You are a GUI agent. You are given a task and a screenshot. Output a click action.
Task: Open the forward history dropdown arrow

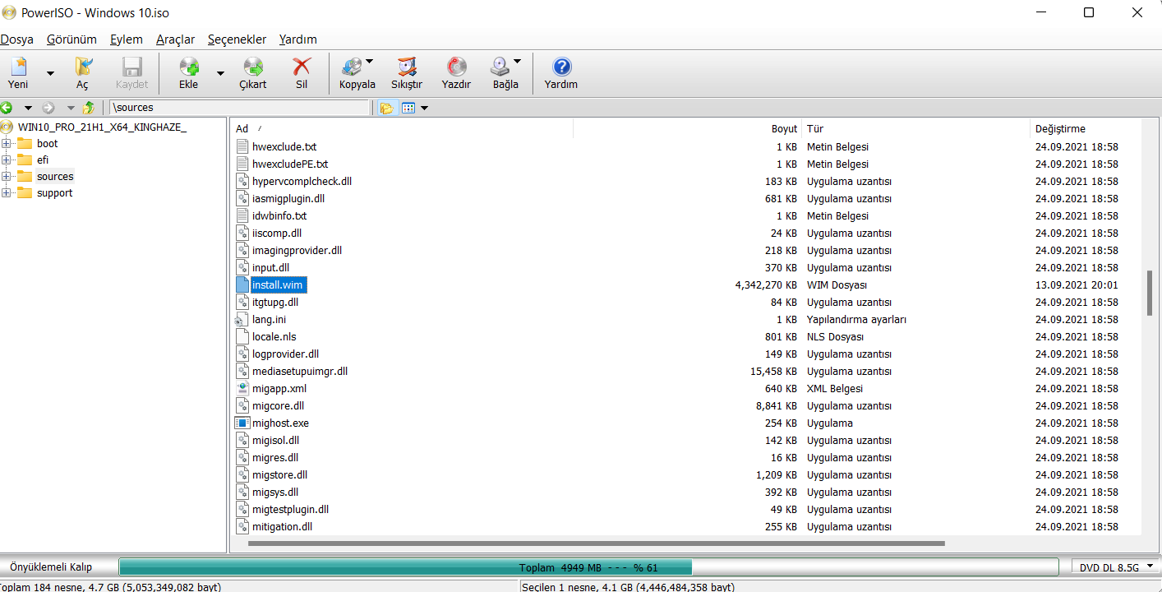click(70, 108)
